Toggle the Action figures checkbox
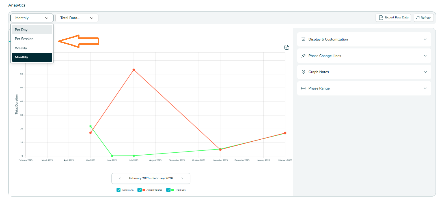 click(139, 190)
